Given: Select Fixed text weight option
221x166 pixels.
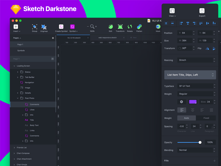Looking at the screenshot, I should click(x=206, y=118).
